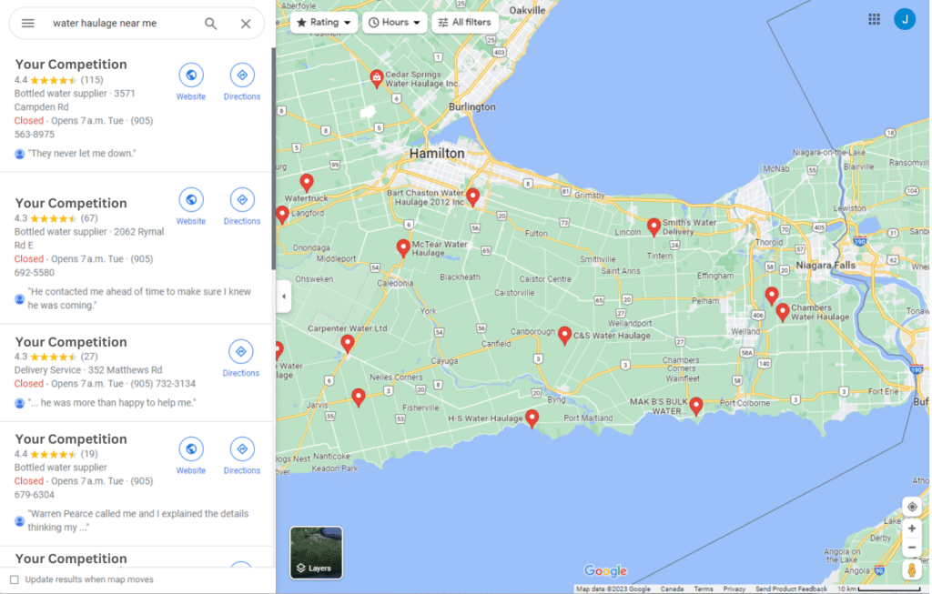Image resolution: width=932 pixels, height=594 pixels.
Task: Clear search with the X icon
Action: [246, 23]
